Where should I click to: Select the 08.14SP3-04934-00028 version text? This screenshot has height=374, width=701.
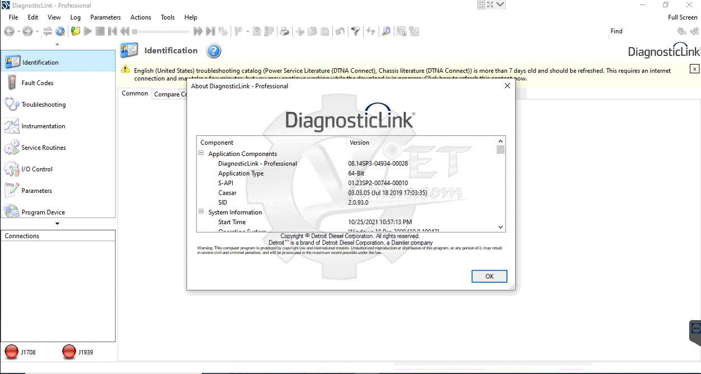(378, 164)
